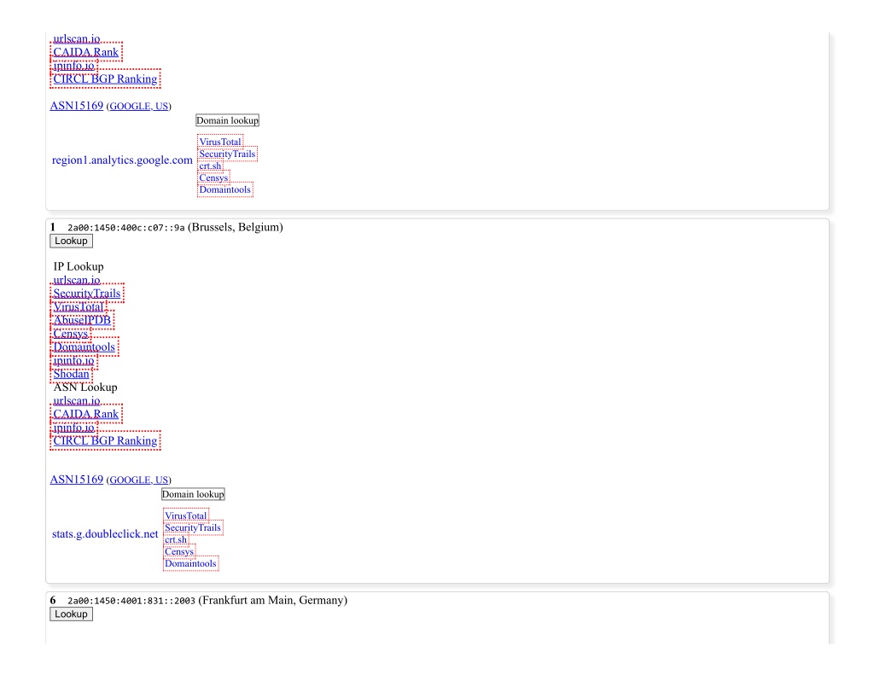Open Domaintools under IP Lookup in Brussels card
The width and height of the screenshot is (874, 675).
click(x=84, y=346)
